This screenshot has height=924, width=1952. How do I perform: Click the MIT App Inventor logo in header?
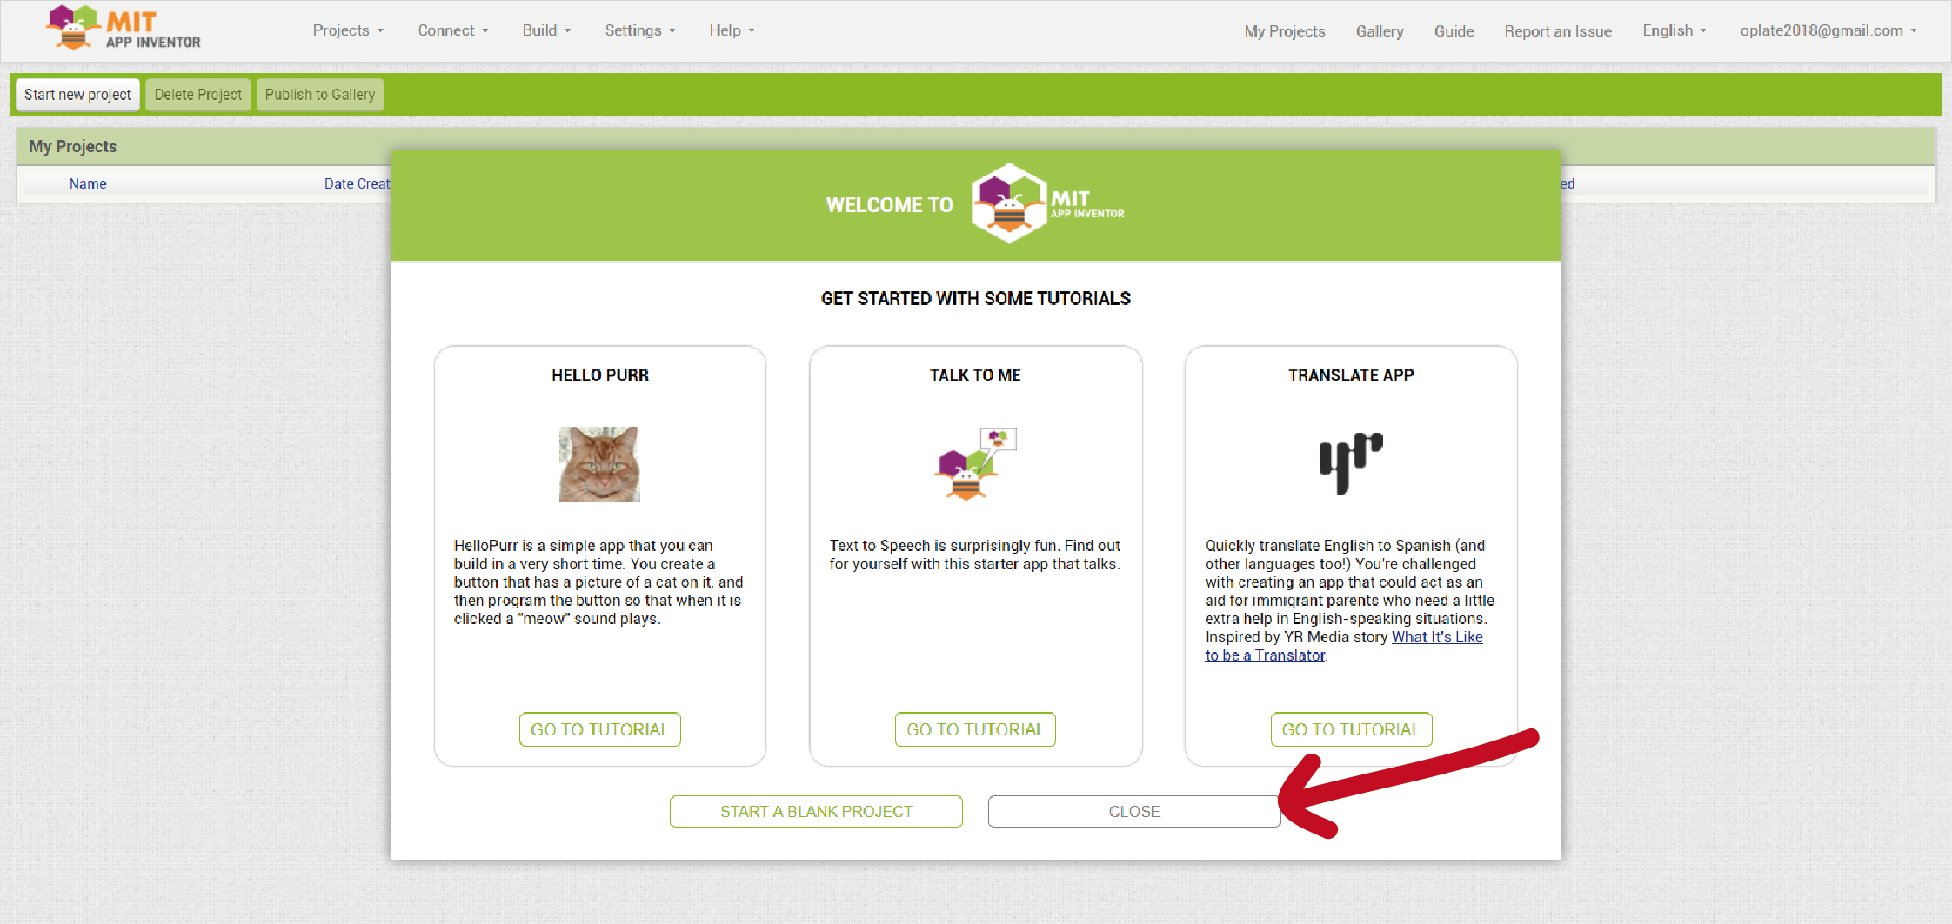point(123,28)
